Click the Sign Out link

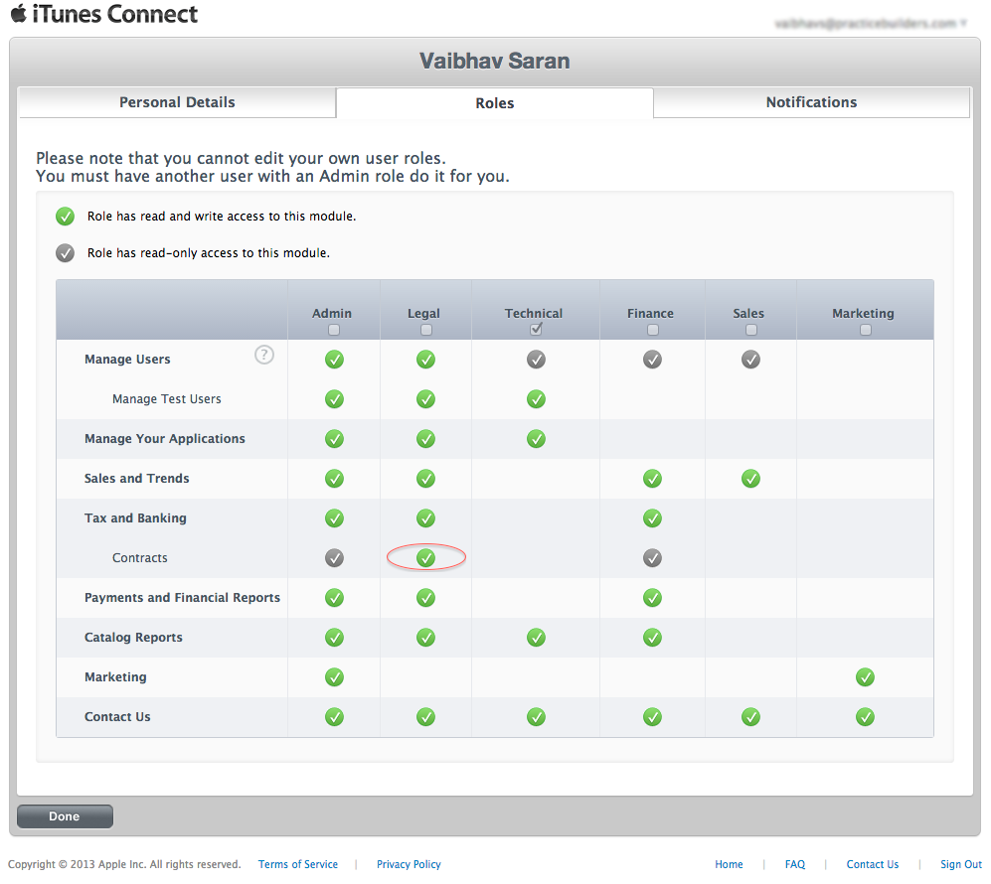tap(960, 864)
